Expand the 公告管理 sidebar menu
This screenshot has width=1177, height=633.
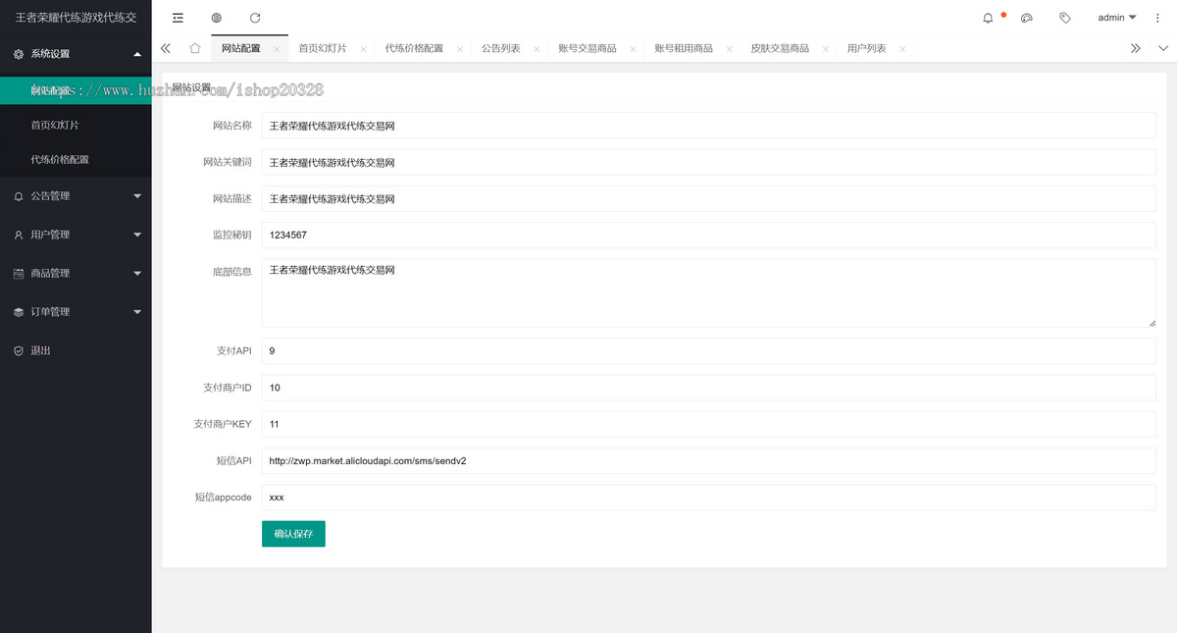76,196
